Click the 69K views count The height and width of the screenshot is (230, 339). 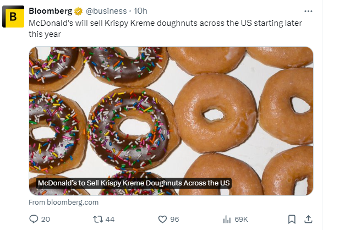click(x=241, y=219)
